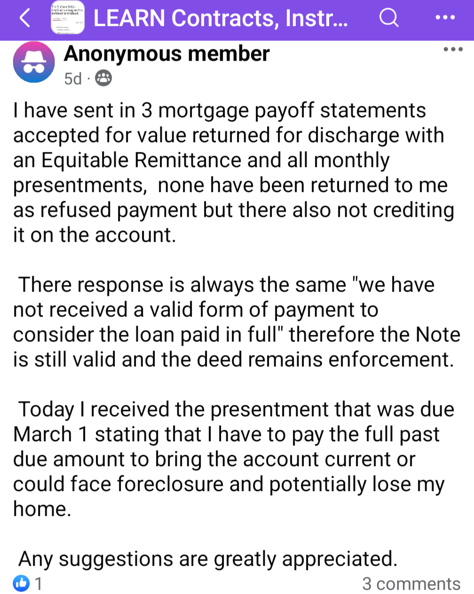Tap the blue like reaction icon
Image resolution: width=474 pixels, height=594 pixels.
pos(22,584)
